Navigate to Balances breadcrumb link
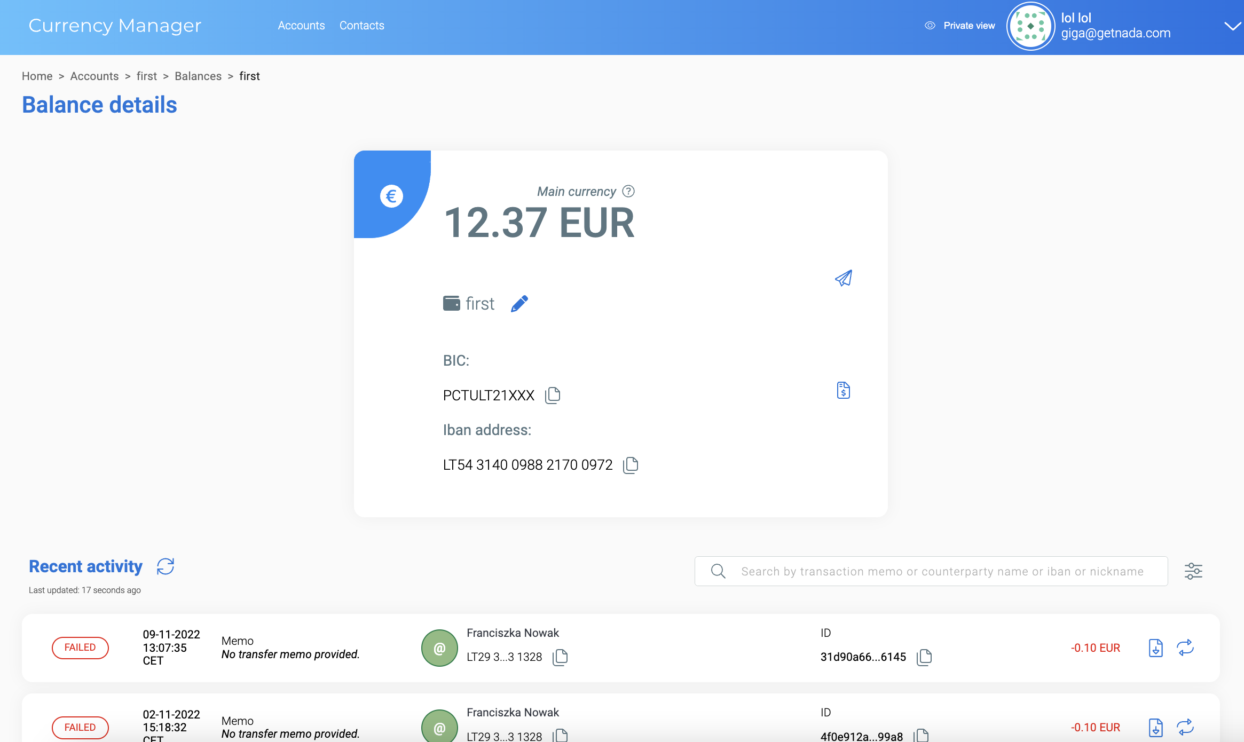 (x=198, y=76)
